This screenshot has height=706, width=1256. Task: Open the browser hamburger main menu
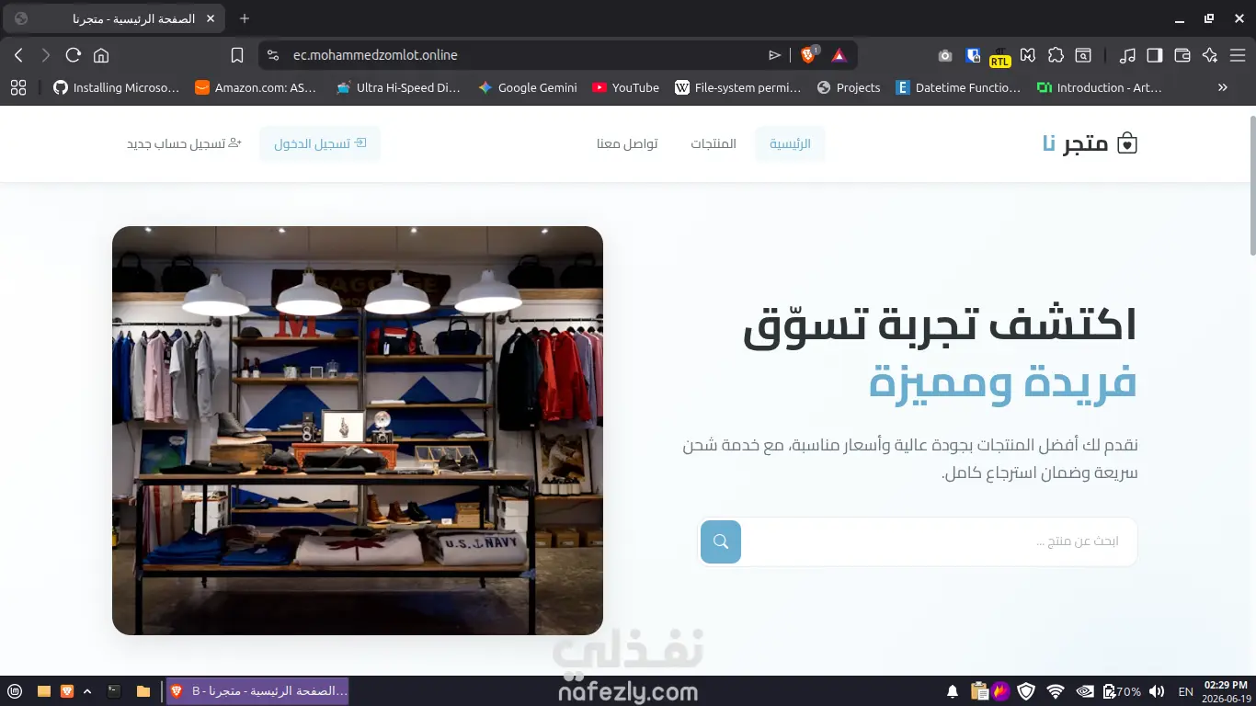1238,55
